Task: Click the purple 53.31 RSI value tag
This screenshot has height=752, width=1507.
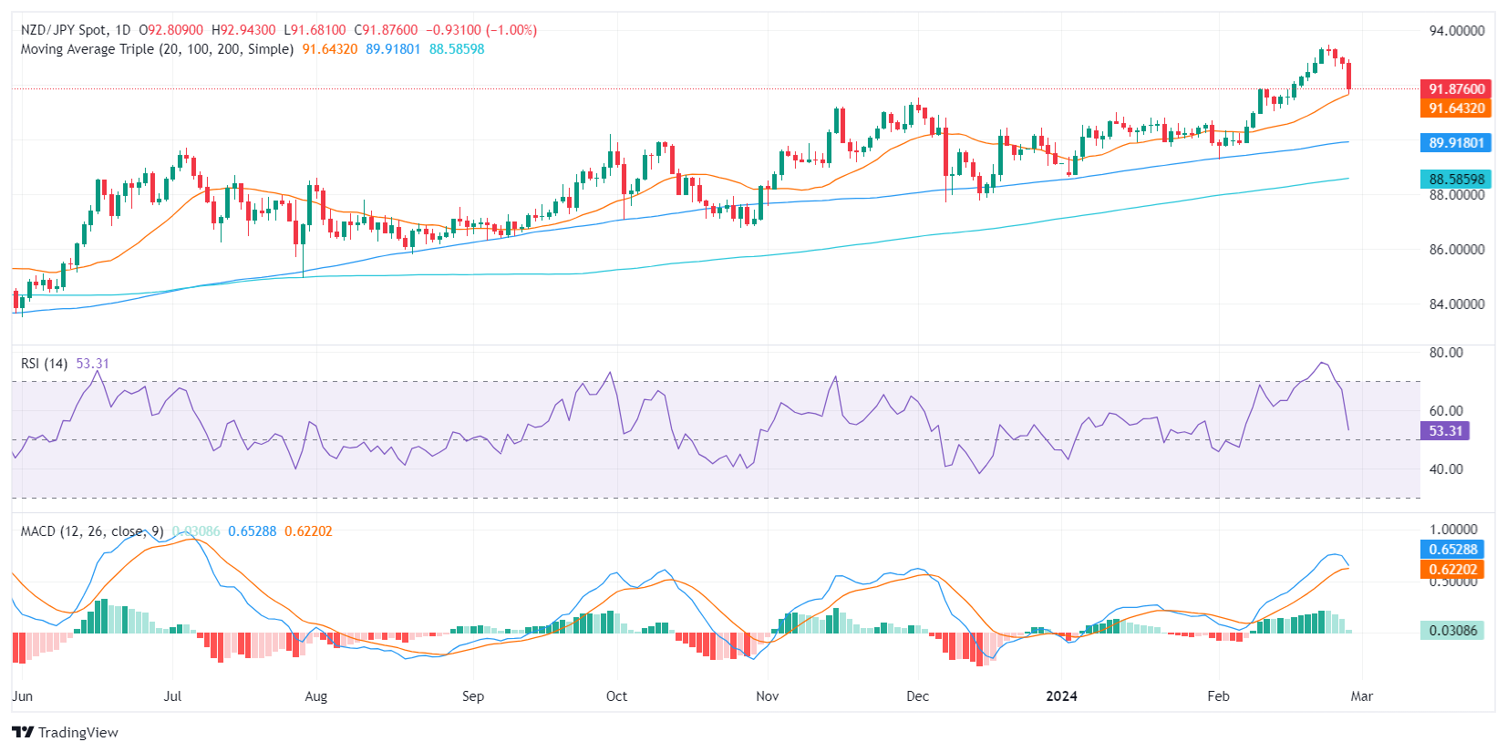Action: coord(1444,431)
